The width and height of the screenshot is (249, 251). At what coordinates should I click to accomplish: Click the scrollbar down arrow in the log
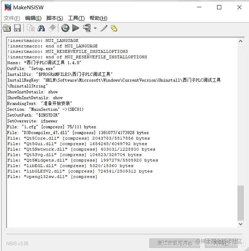pyautogui.click(x=240, y=224)
